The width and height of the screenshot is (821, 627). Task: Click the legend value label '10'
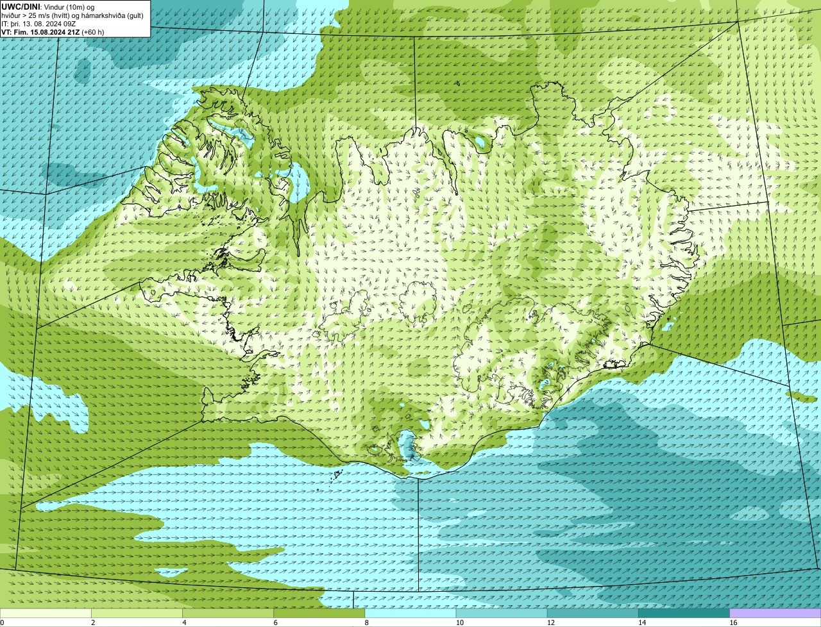tap(459, 623)
